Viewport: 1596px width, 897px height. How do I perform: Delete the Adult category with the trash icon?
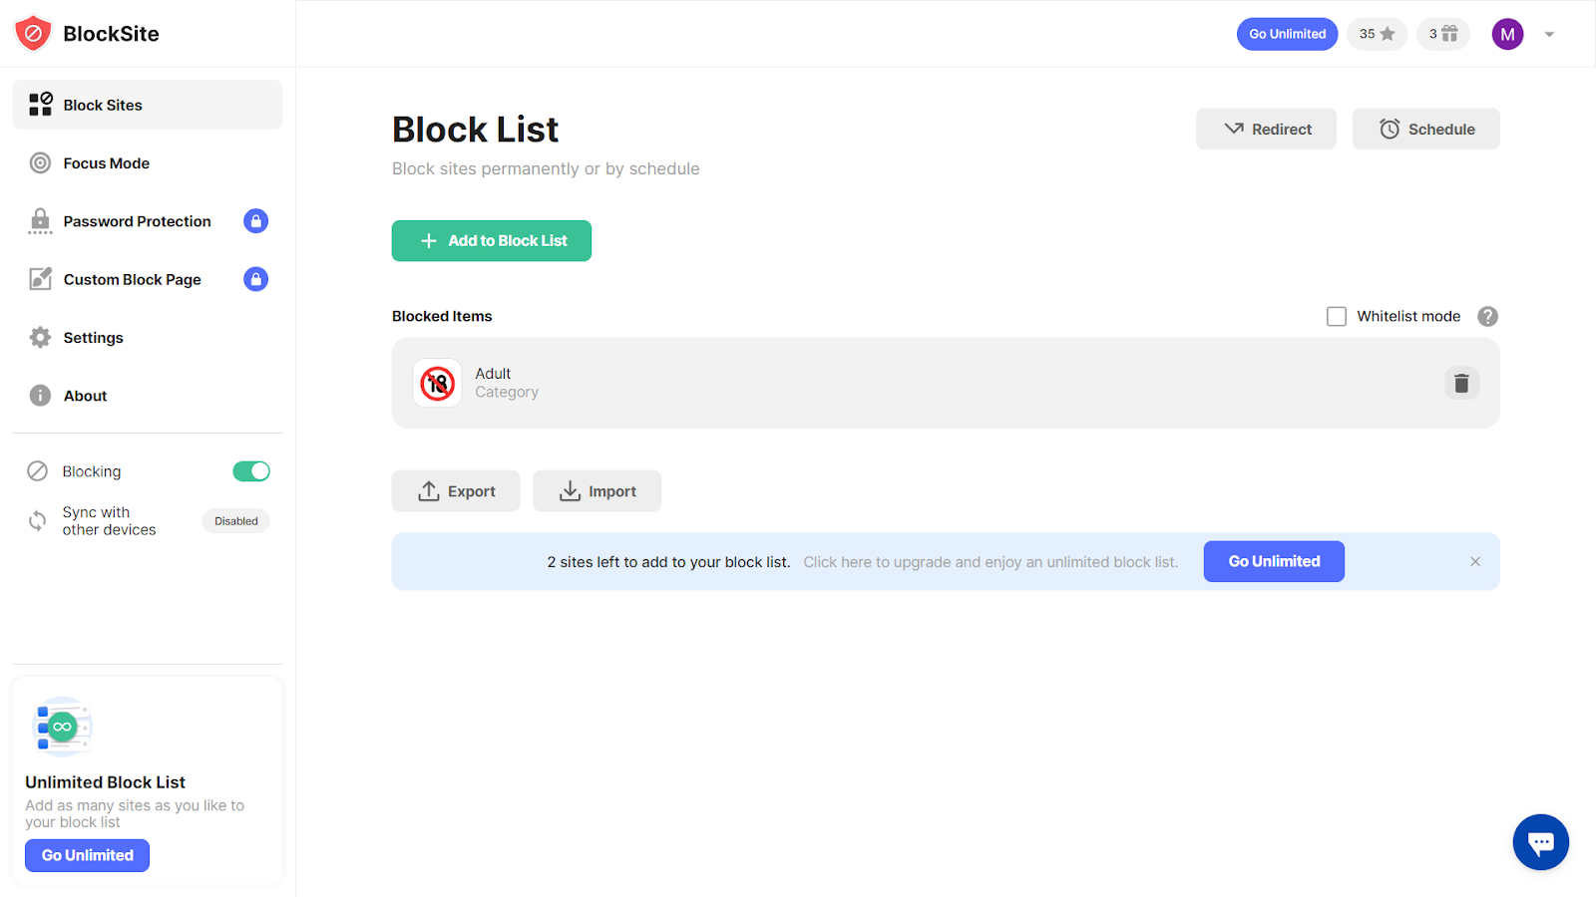point(1460,383)
